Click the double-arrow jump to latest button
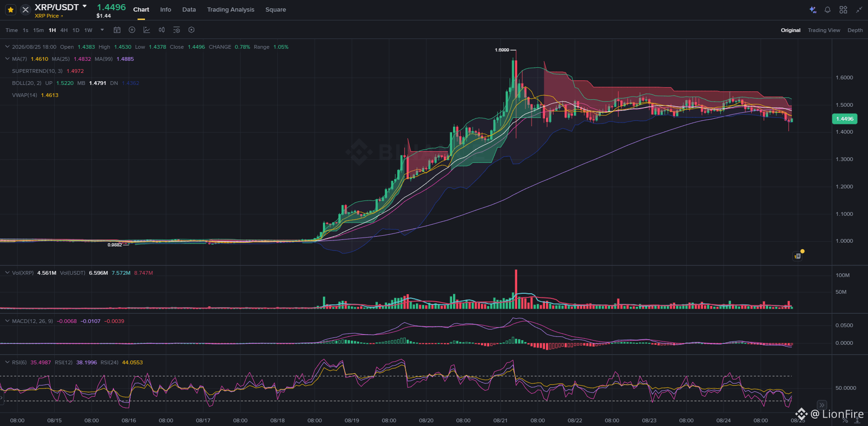The image size is (868, 426). tap(822, 405)
